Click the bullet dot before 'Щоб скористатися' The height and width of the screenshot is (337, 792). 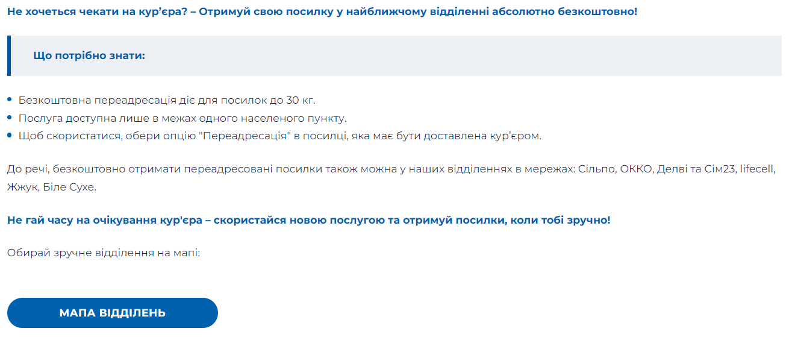[10, 135]
